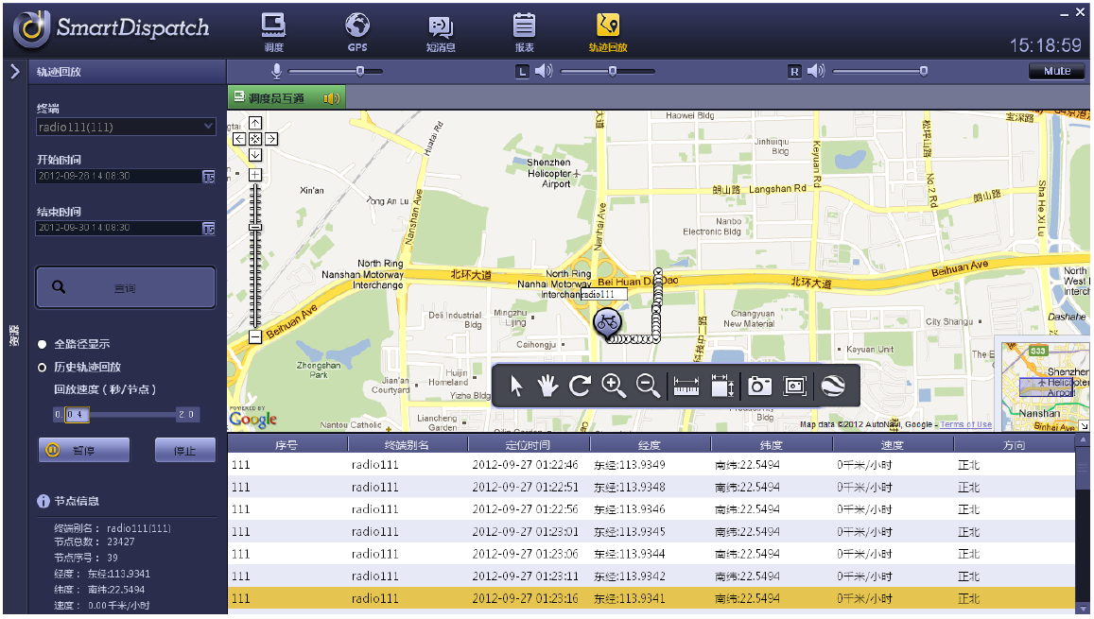The height and width of the screenshot is (619, 1094).
Task: Select table row with time 01:22:46
Action: click(651, 465)
